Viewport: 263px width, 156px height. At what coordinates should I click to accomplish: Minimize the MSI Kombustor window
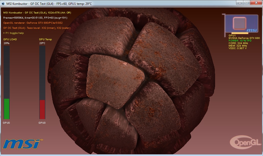[x=240, y=3]
